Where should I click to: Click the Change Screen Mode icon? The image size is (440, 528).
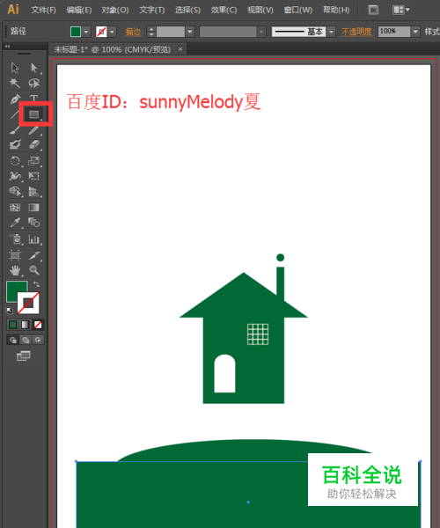[x=24, y=356]
